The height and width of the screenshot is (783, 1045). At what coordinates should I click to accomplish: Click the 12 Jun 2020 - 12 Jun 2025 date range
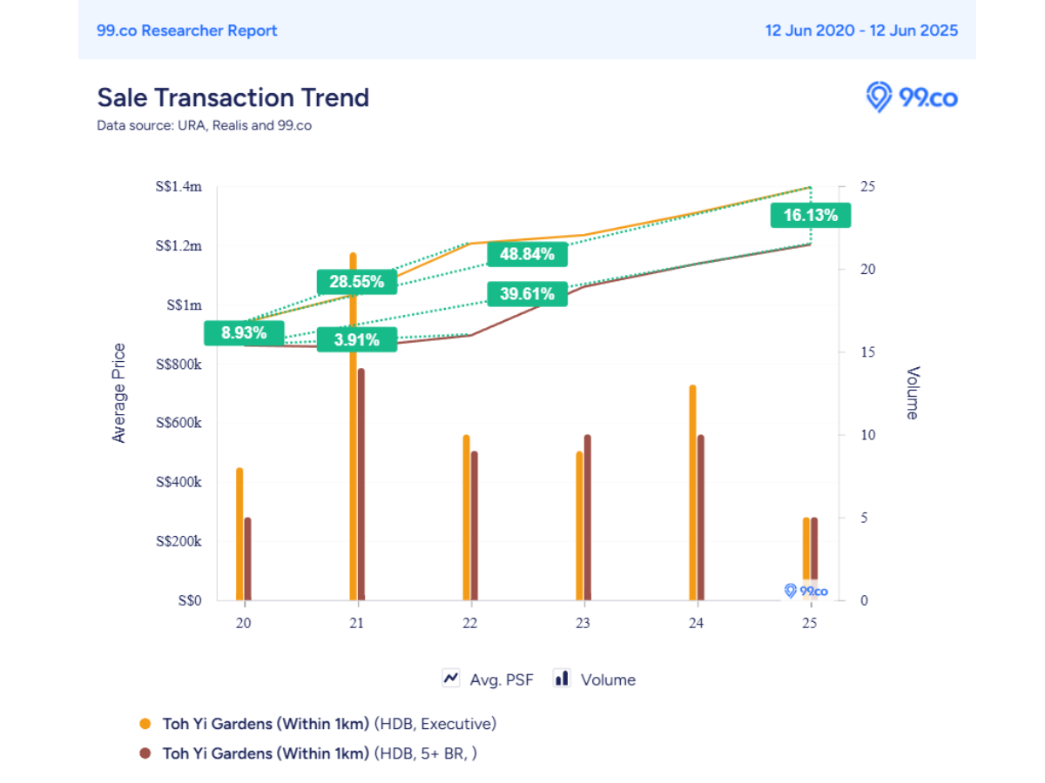(861, 30)
